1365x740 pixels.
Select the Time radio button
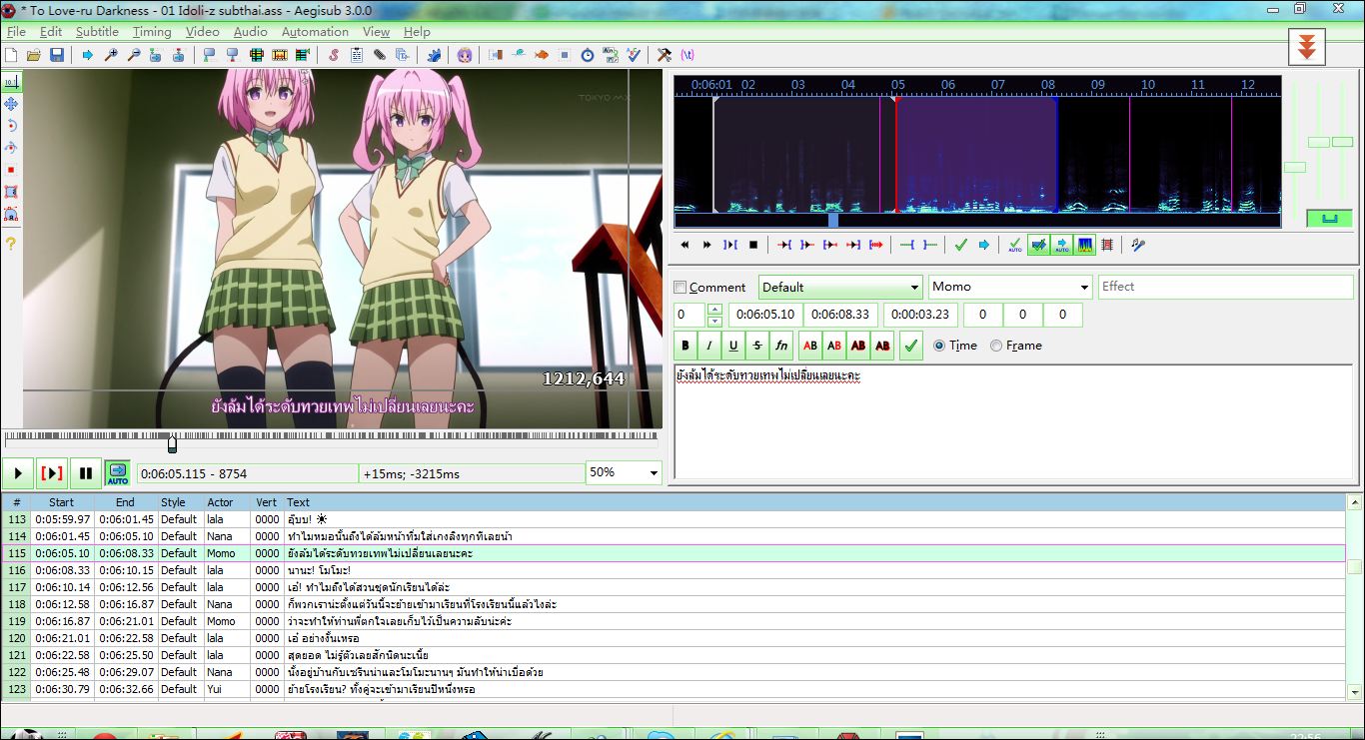[x=938, y=346]
